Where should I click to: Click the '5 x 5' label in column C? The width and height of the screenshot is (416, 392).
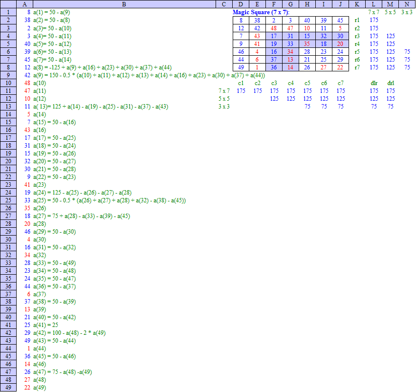[224, 99]
